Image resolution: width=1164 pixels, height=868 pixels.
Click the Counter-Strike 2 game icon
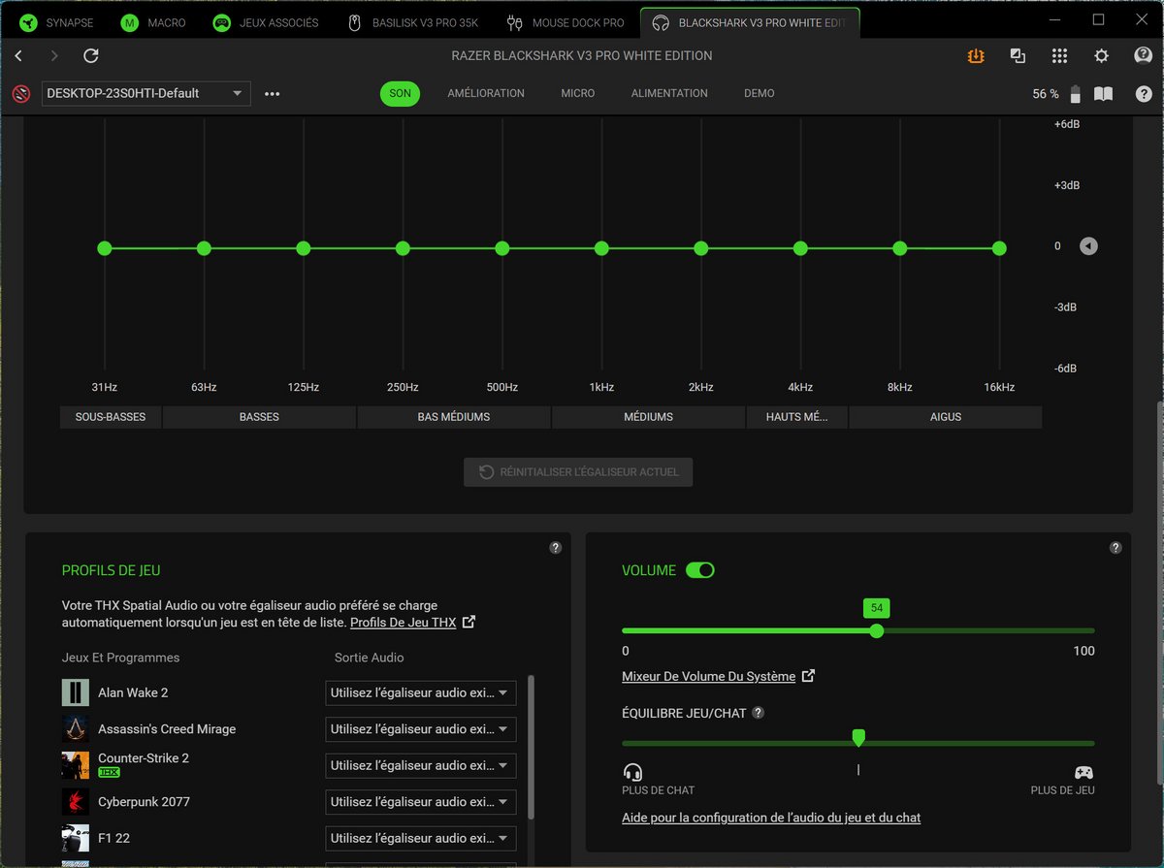(x=76, y=765)
